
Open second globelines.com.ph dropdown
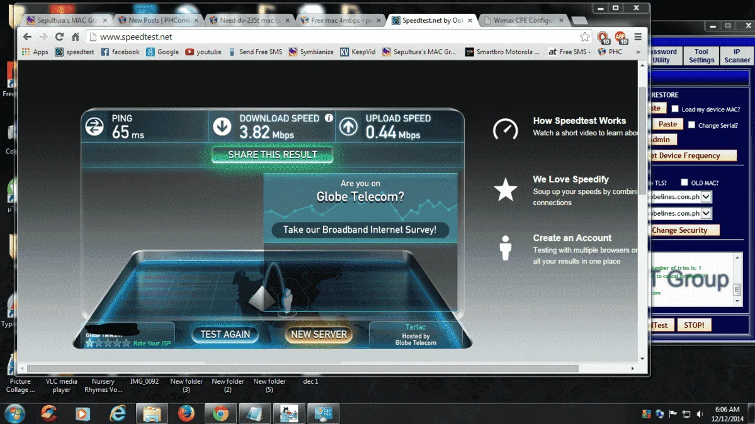[706, 213]
